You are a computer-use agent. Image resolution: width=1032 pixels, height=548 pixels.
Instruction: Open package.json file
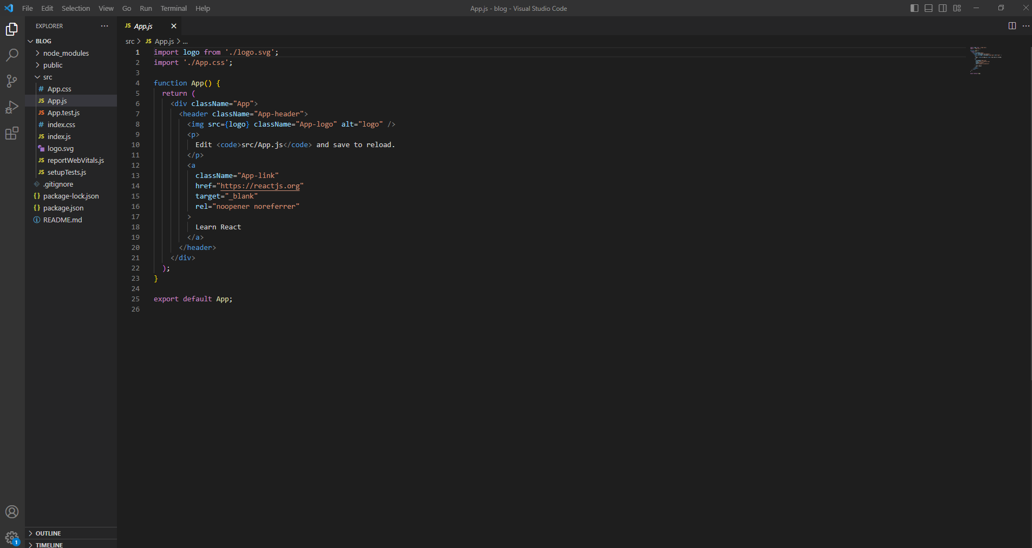71,208
